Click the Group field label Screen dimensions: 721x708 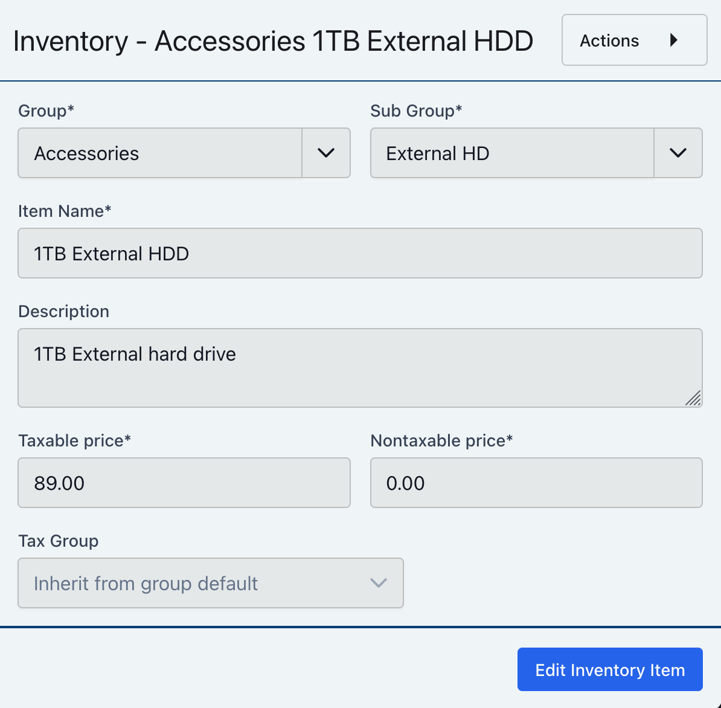point(46,111)
